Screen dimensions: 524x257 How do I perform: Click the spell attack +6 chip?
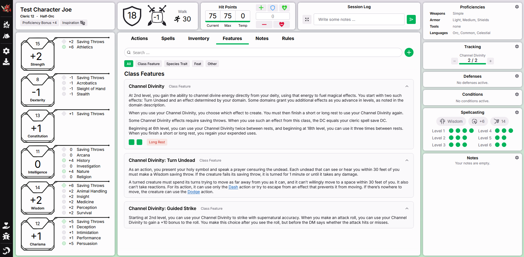478,121
